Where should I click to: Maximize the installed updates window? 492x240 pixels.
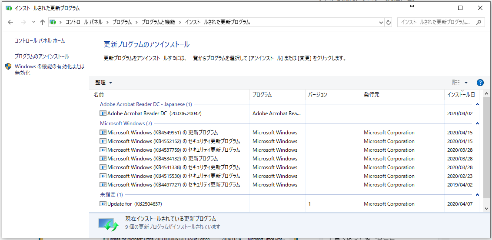(460, 8)
